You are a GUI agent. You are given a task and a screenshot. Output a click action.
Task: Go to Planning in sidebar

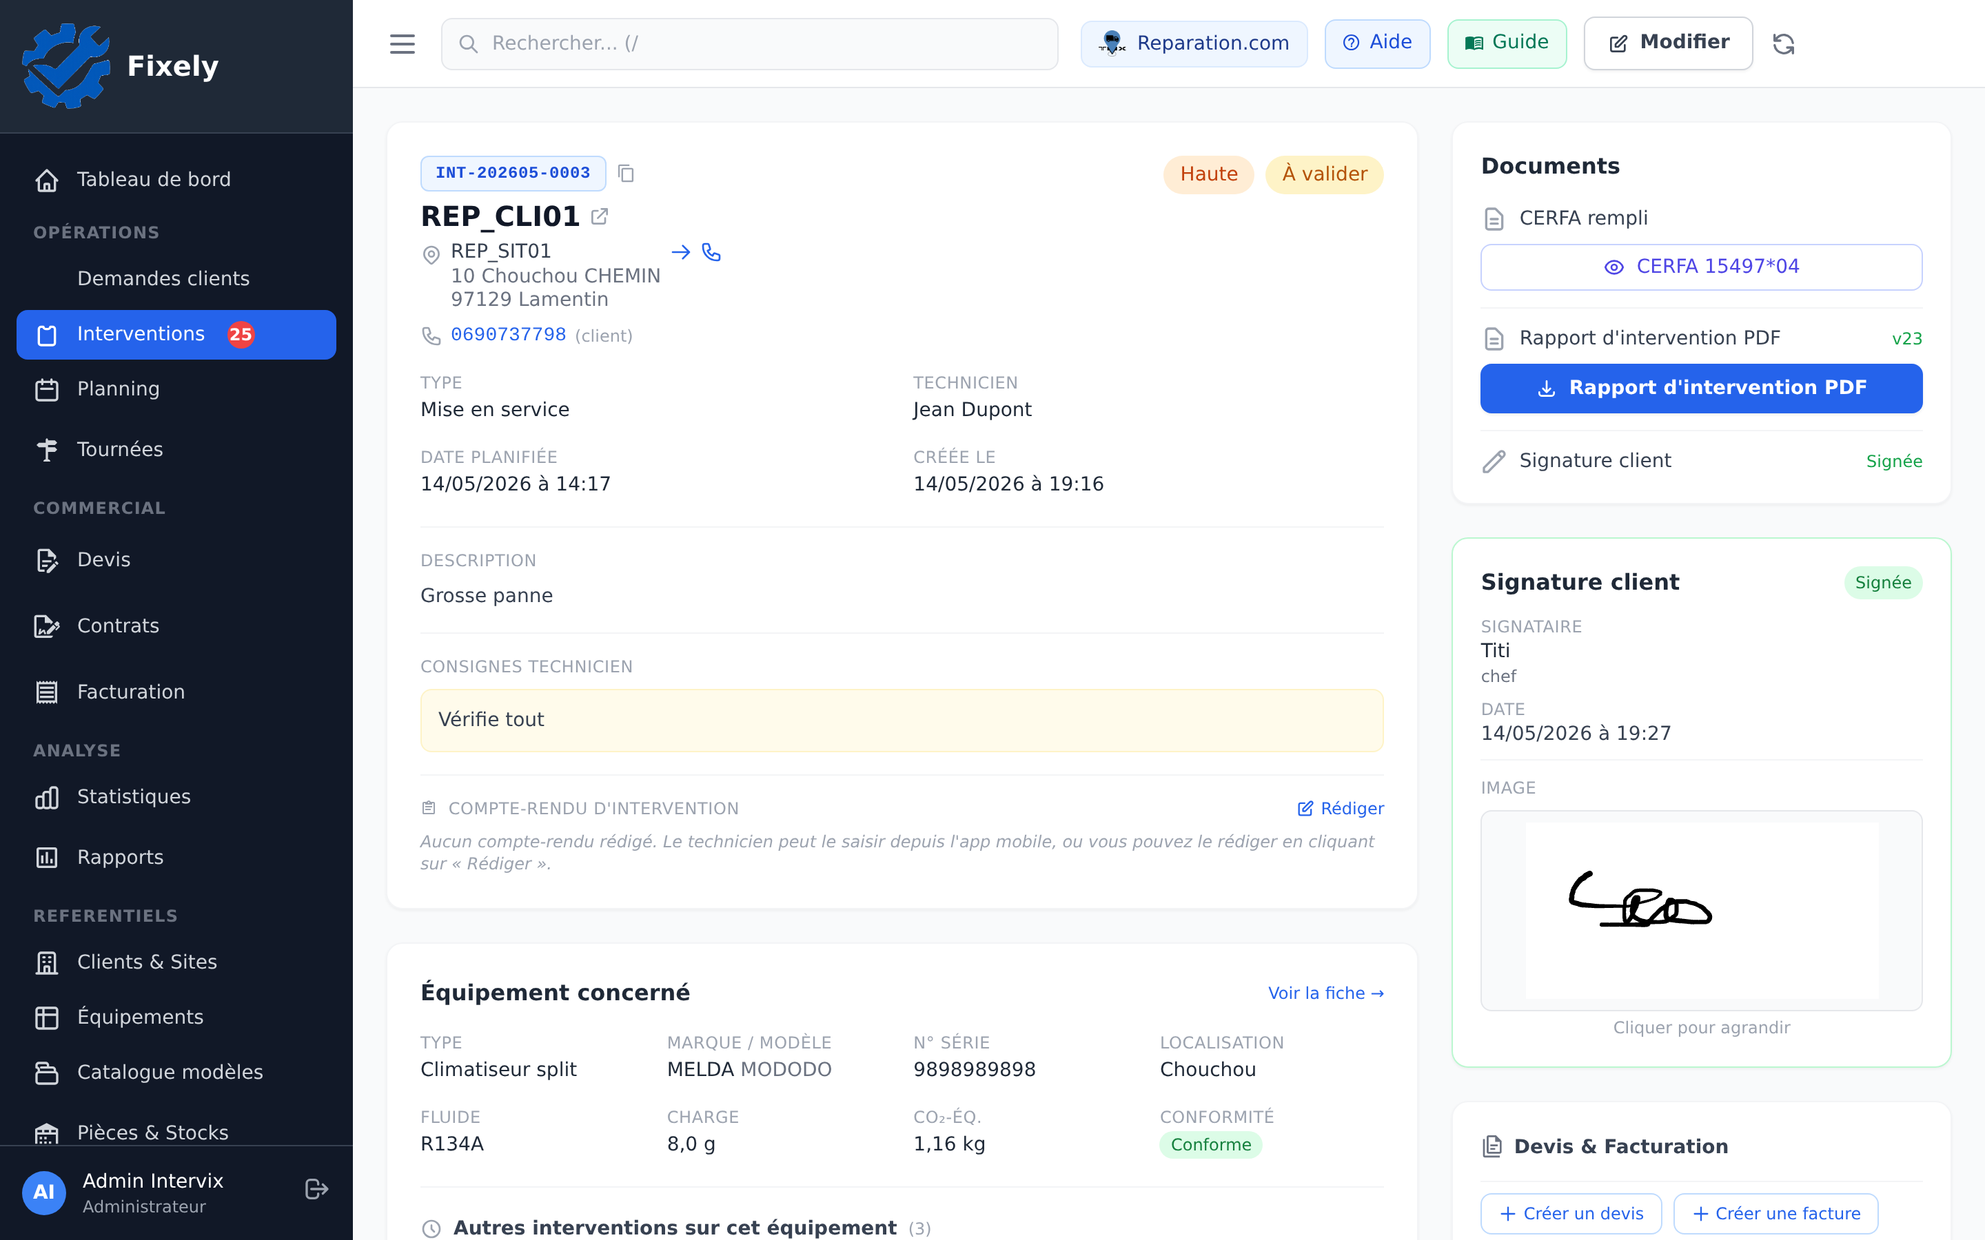click(176, 389)
